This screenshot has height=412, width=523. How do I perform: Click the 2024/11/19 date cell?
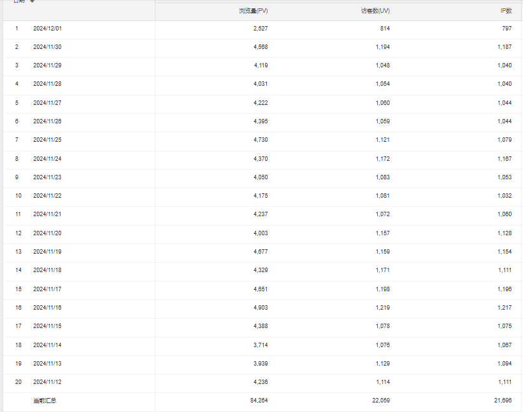tap(47, 252)
